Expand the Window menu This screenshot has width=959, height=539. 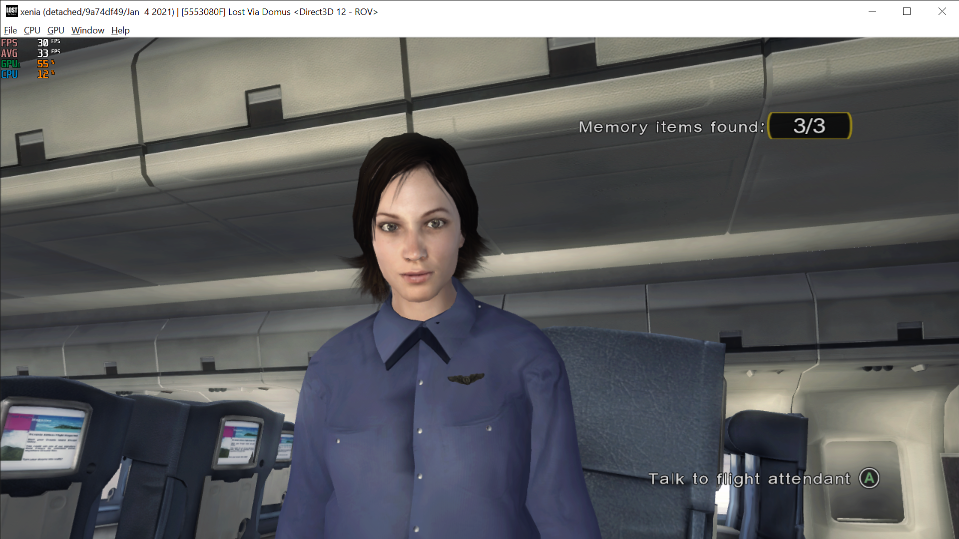(87, 30)
